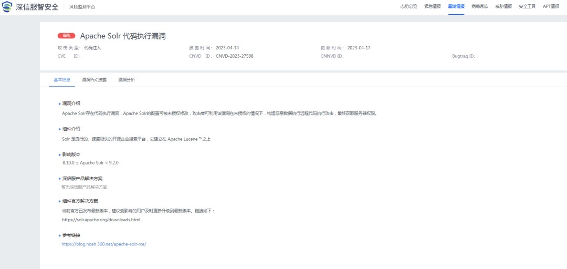Click the 组件官方解决方案 section heading
Viewport: 567px width, 269px height.
pos(80,201)
